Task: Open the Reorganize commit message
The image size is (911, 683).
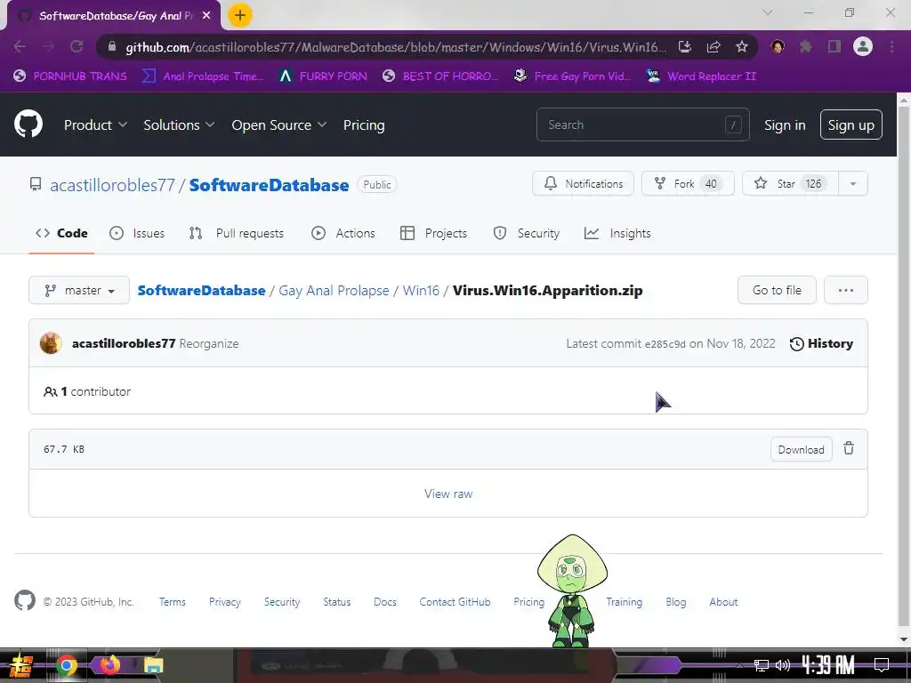Action: (x=209, y=343)
